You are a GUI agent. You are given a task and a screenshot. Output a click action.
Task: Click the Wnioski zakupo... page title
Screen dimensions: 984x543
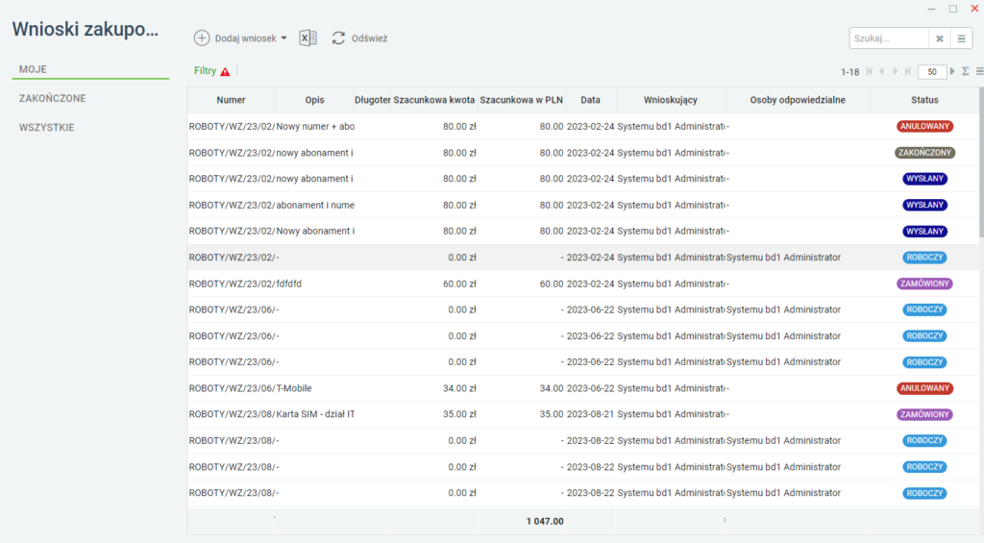click(86, 29)
